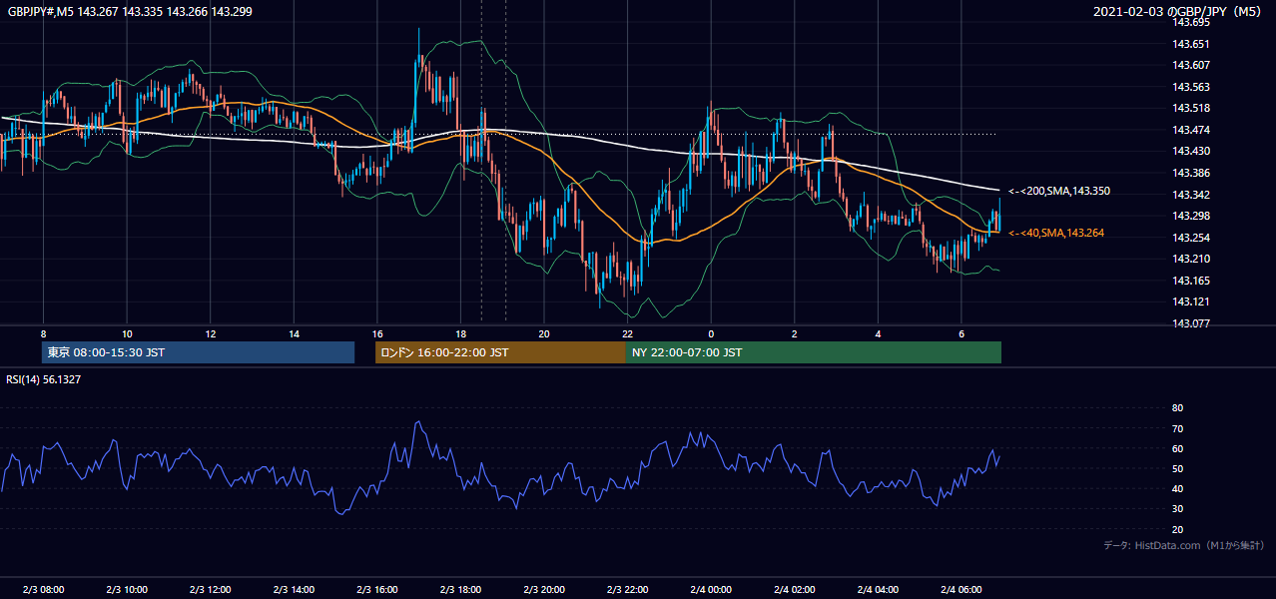
Task: Click the orange '<-<40,SMA,143.264' label
Action: pos(1056,233)
